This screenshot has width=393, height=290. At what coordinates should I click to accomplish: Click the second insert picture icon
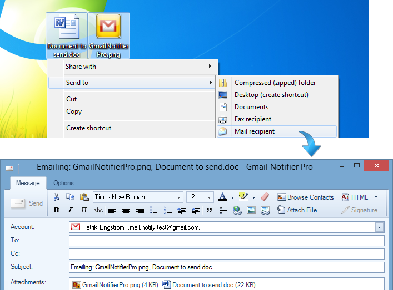click(x=265, y=210)
